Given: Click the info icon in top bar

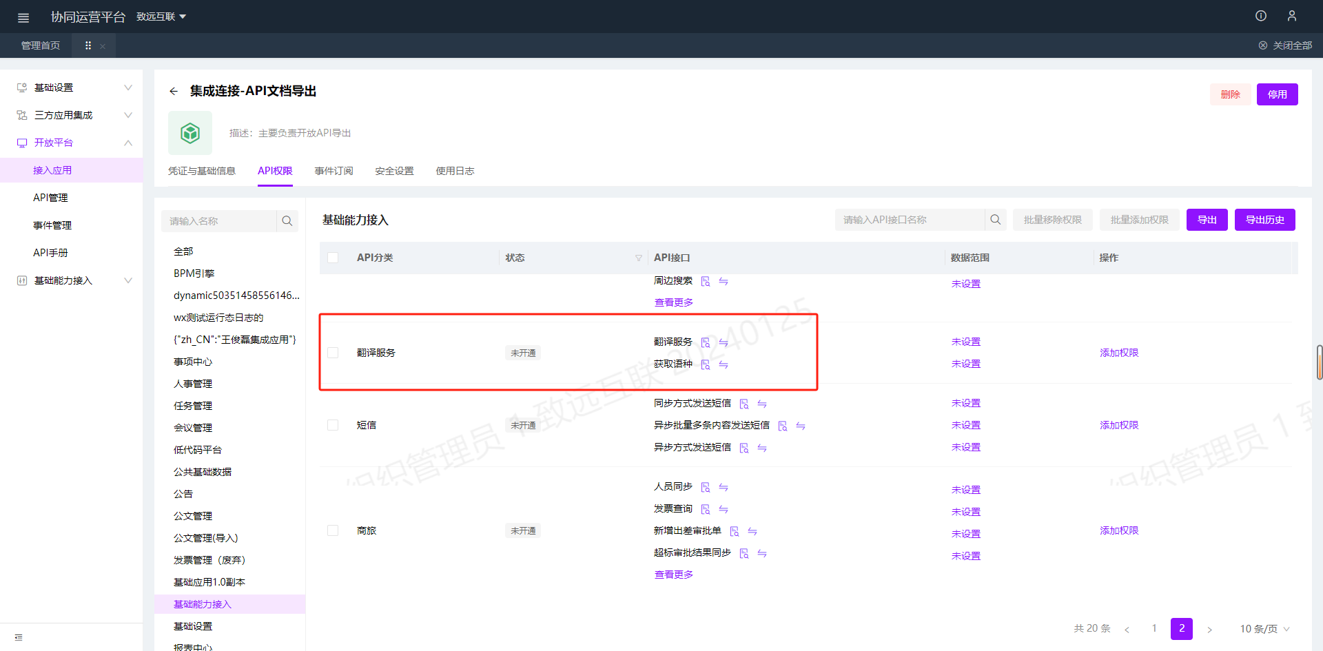Looking at the screenshot, I should coord(1261,16).
